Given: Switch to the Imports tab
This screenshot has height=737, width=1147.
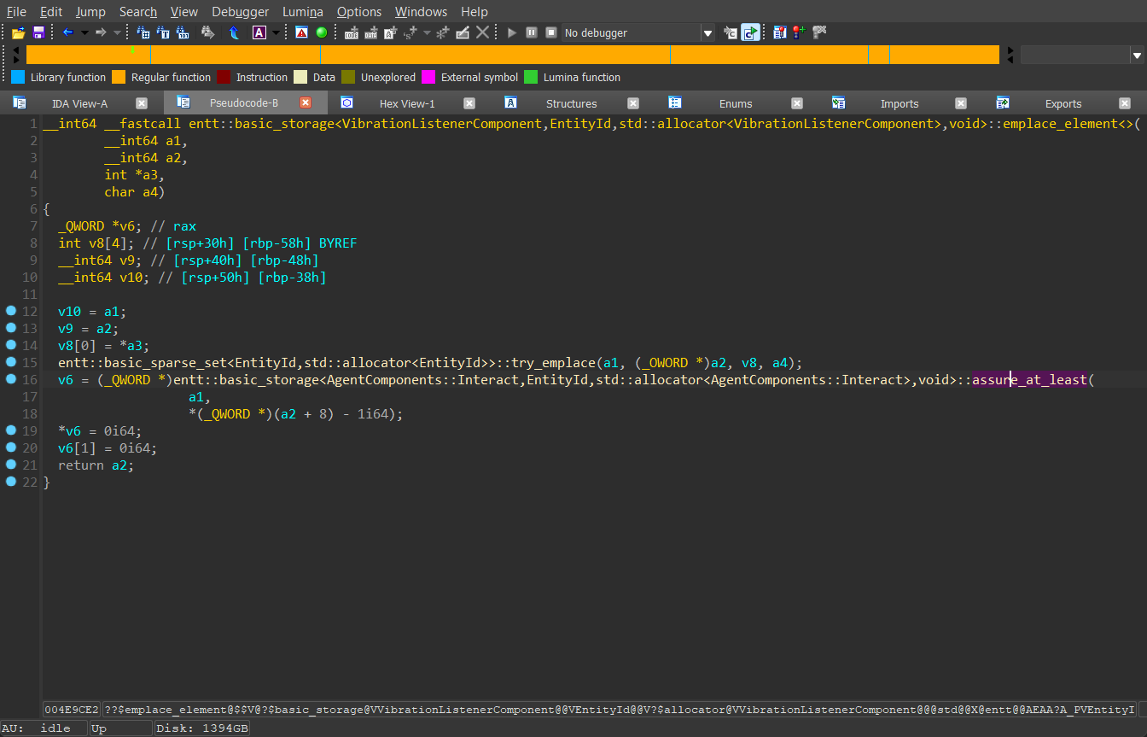Looking at the screenshot, I should (900, 103).
